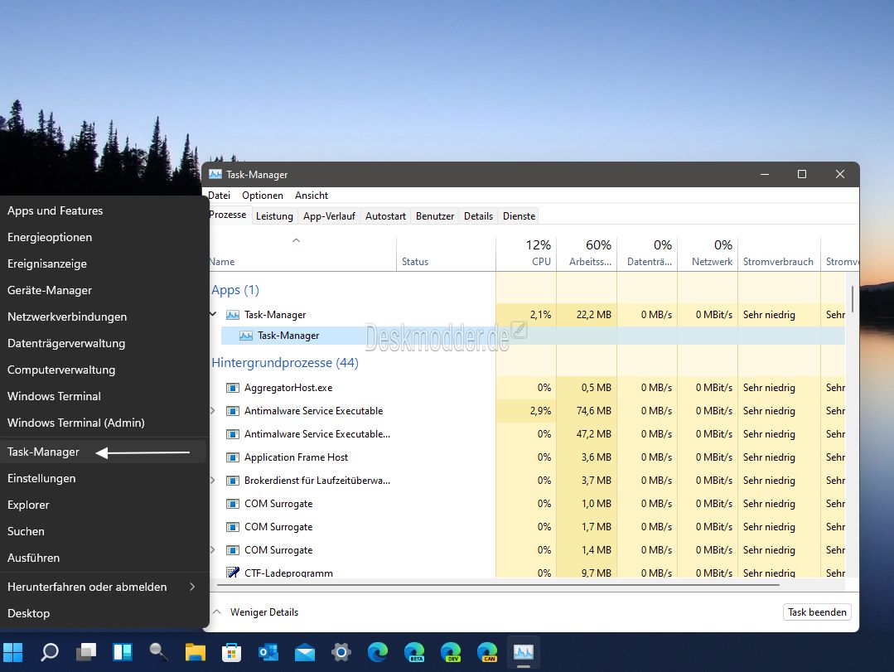Image resolution: width=894 pixels, height=672 pixels.
Task: Switch to the Leistung tab
Action: [274, 216]
